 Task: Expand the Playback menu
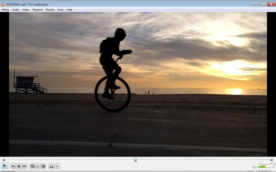pyautogui.click(x=38, y=10)
